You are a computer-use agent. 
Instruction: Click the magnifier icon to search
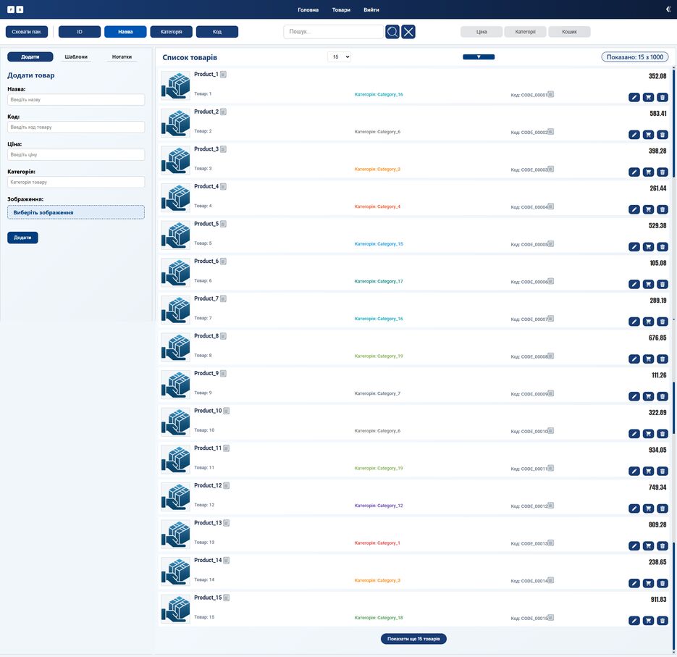pyautogui.click(x=392, y=31)
